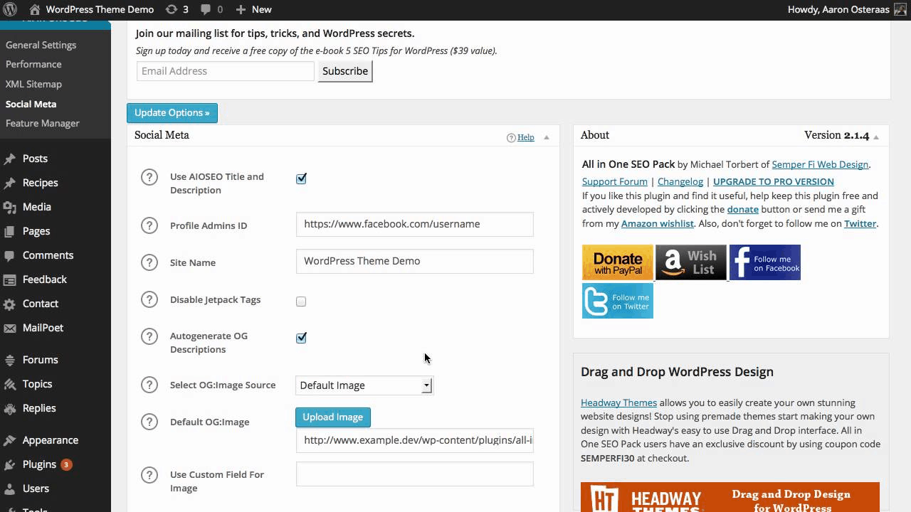
Task: Open help icon for Profile Admins ID
Action: [149, 225]
